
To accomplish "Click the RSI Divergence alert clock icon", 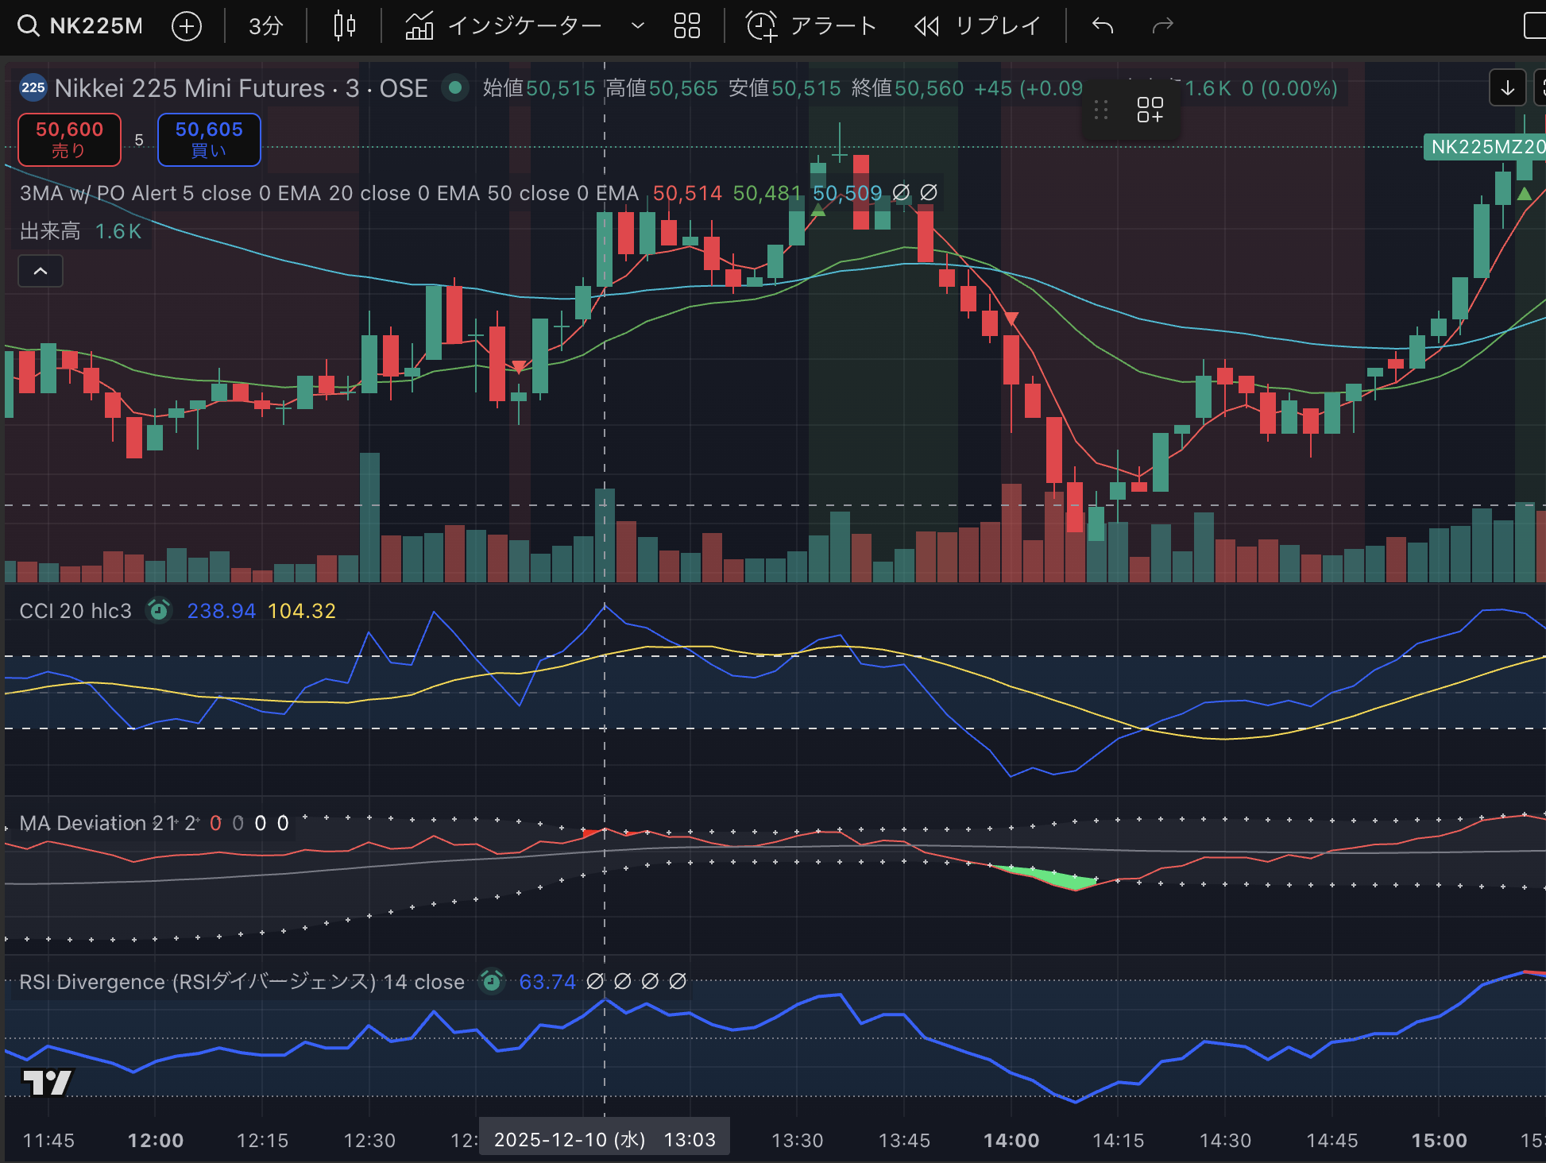I will [492, 982].
